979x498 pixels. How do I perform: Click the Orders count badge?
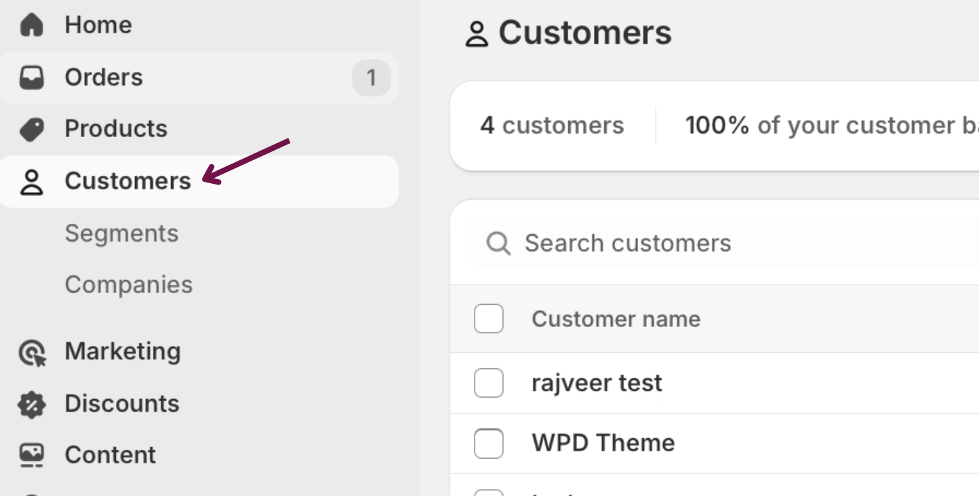click(372, 78)
